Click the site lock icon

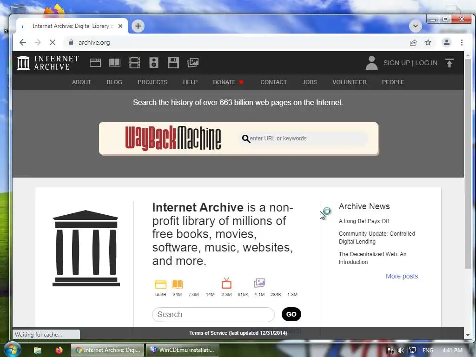click(x=71, y=42)
